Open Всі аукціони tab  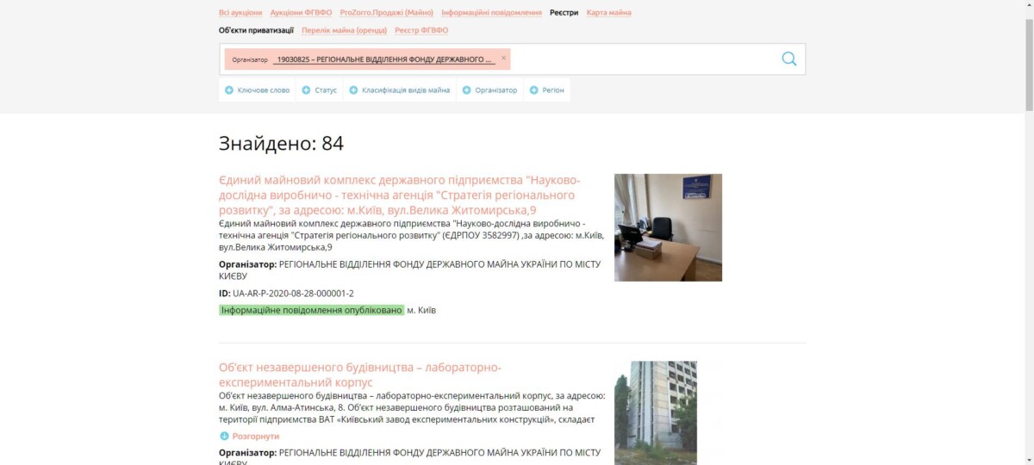click(x=240, y=13)
